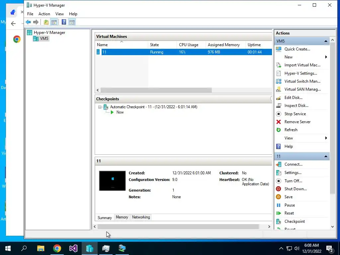Image resolution: width=340 pixels, height=255 pixels.
Task: Open the New submenu arrow
Action: pos(326,57)
